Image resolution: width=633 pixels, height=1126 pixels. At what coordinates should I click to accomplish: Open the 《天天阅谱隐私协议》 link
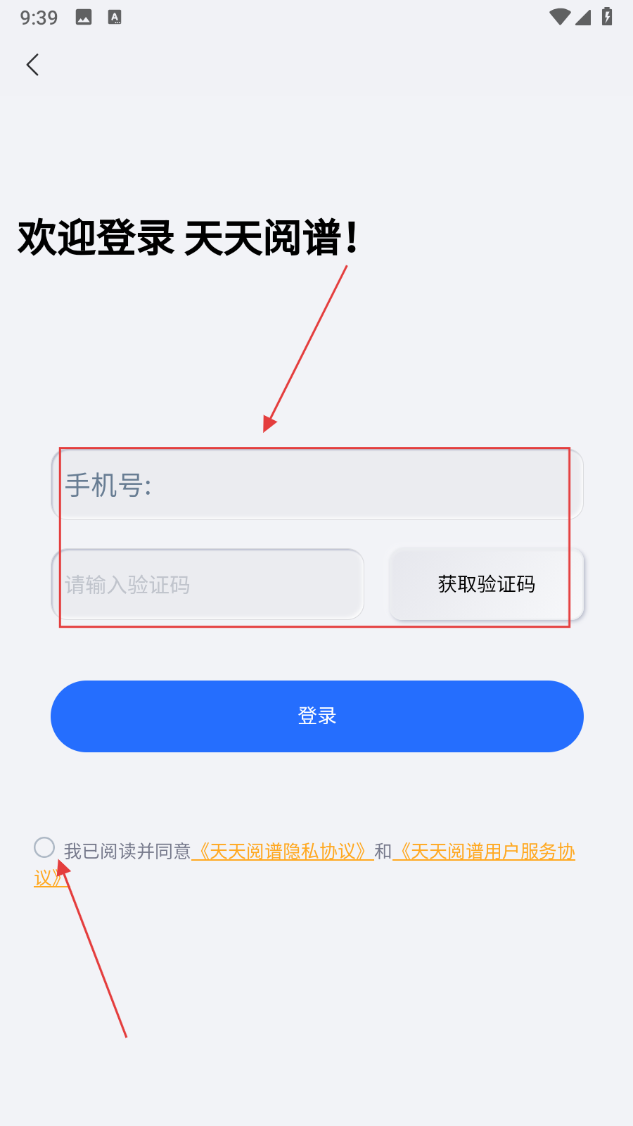[x=283, y=852]
